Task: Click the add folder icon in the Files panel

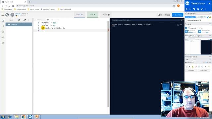Action: point(25,20)
